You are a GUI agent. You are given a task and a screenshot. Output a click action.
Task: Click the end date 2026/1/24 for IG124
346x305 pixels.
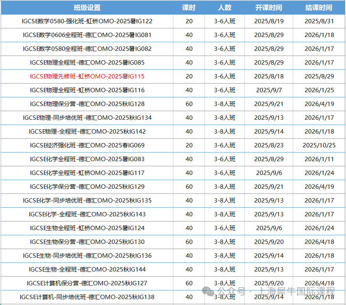pos(319,228)
